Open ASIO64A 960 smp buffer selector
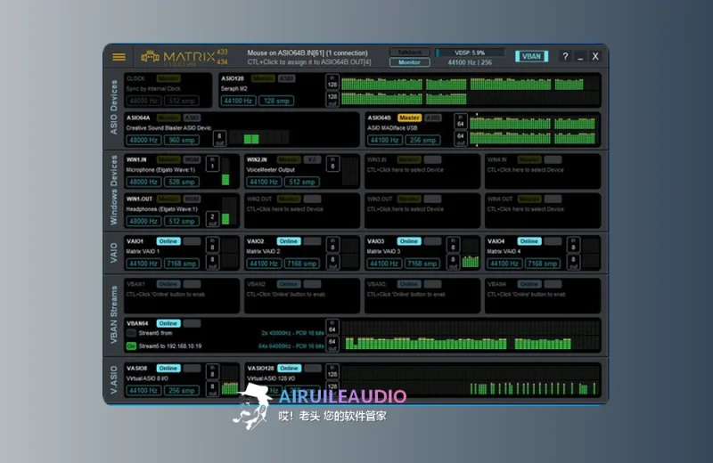The image size is (713, 463). pos(182,140)
